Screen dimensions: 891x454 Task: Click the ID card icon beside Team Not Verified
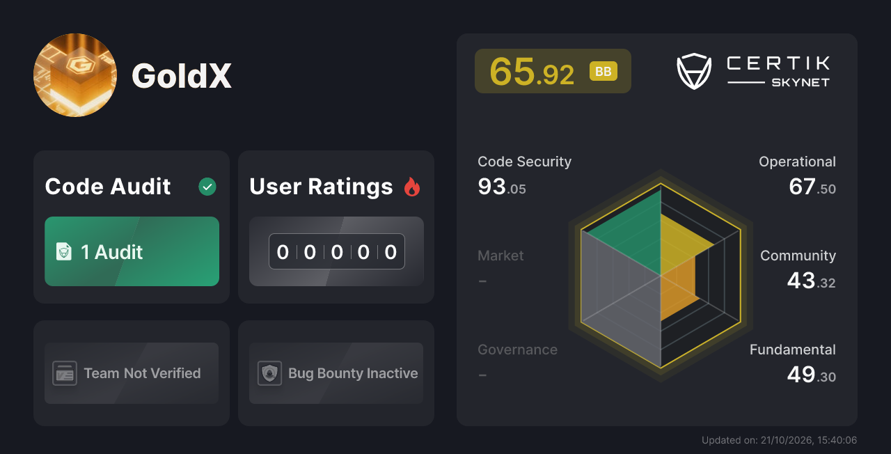click(x=65, y=373)
